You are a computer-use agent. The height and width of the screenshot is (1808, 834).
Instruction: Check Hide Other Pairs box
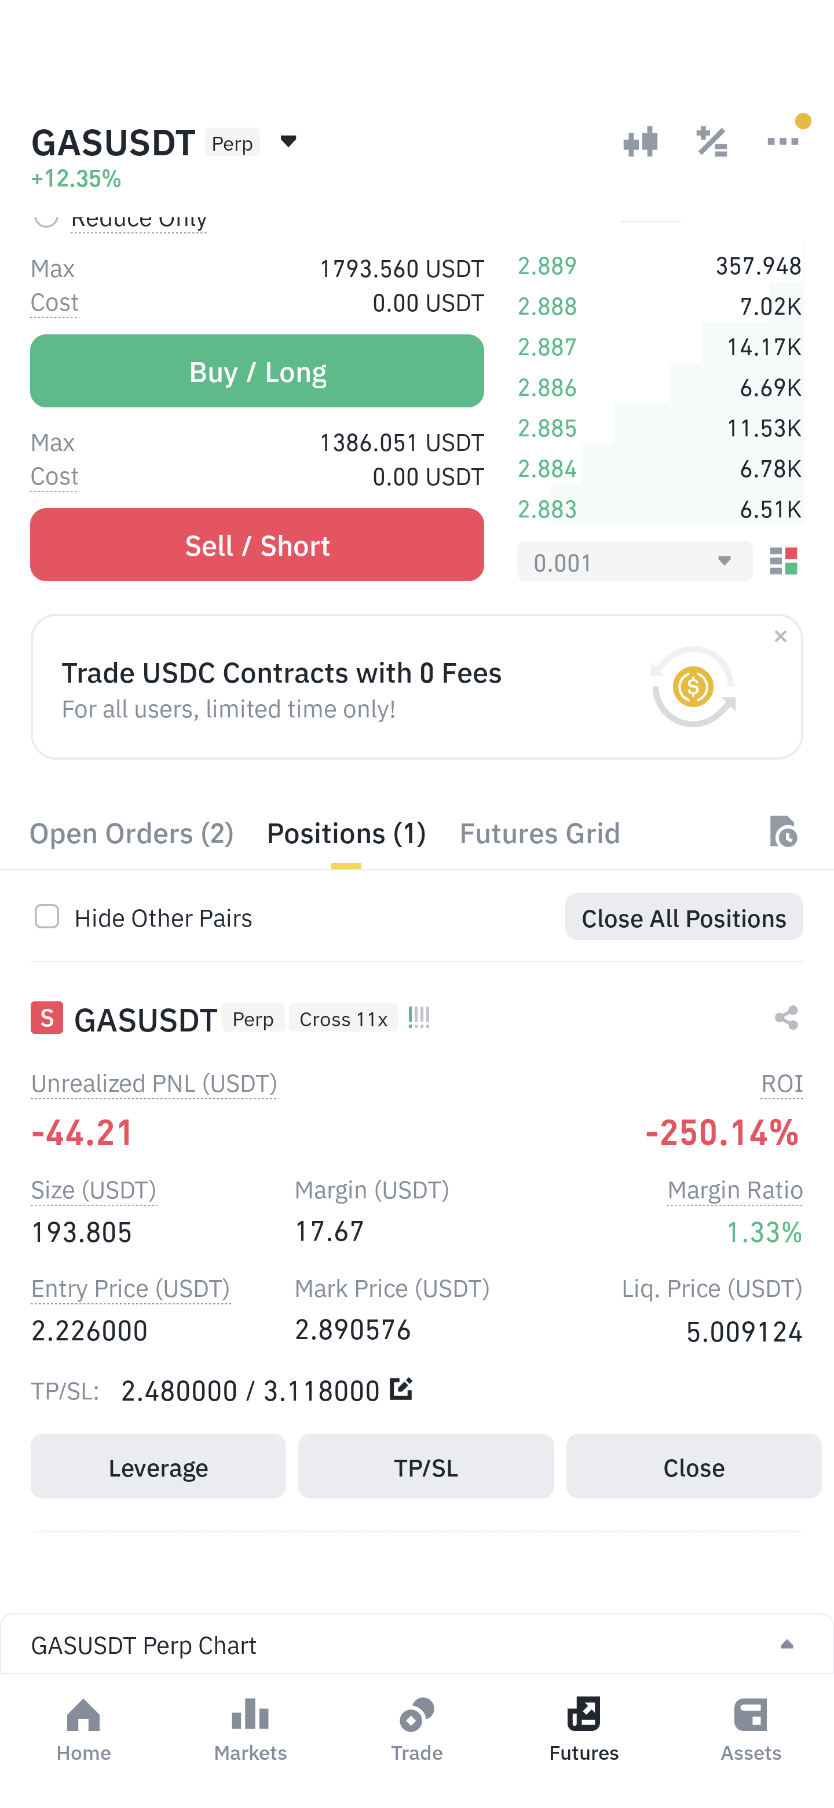click(47, 917)
